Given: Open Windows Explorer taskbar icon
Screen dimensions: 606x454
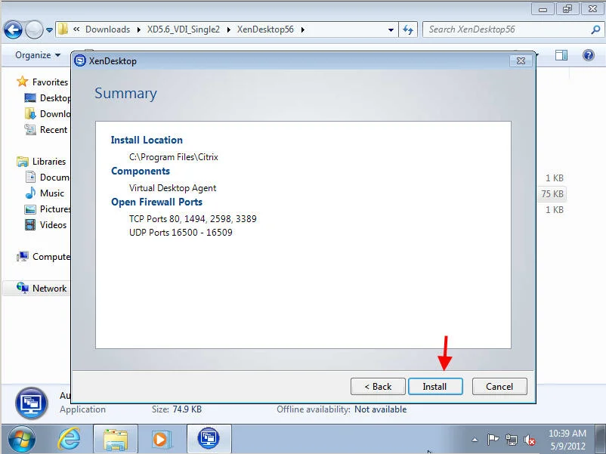Looking at the screenshot, I should click(116, 440).
